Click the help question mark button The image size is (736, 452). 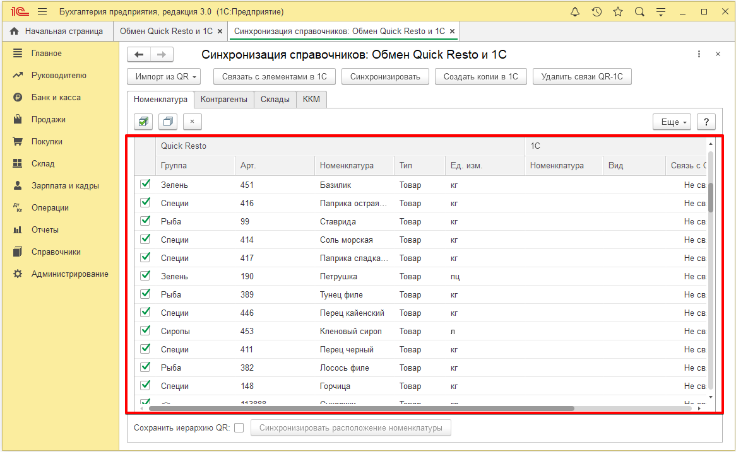706,122
